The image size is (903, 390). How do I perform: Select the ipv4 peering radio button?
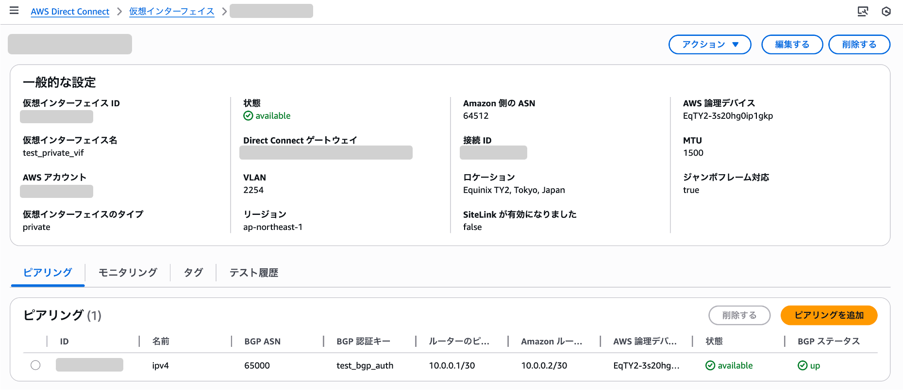tap(35, 365)
